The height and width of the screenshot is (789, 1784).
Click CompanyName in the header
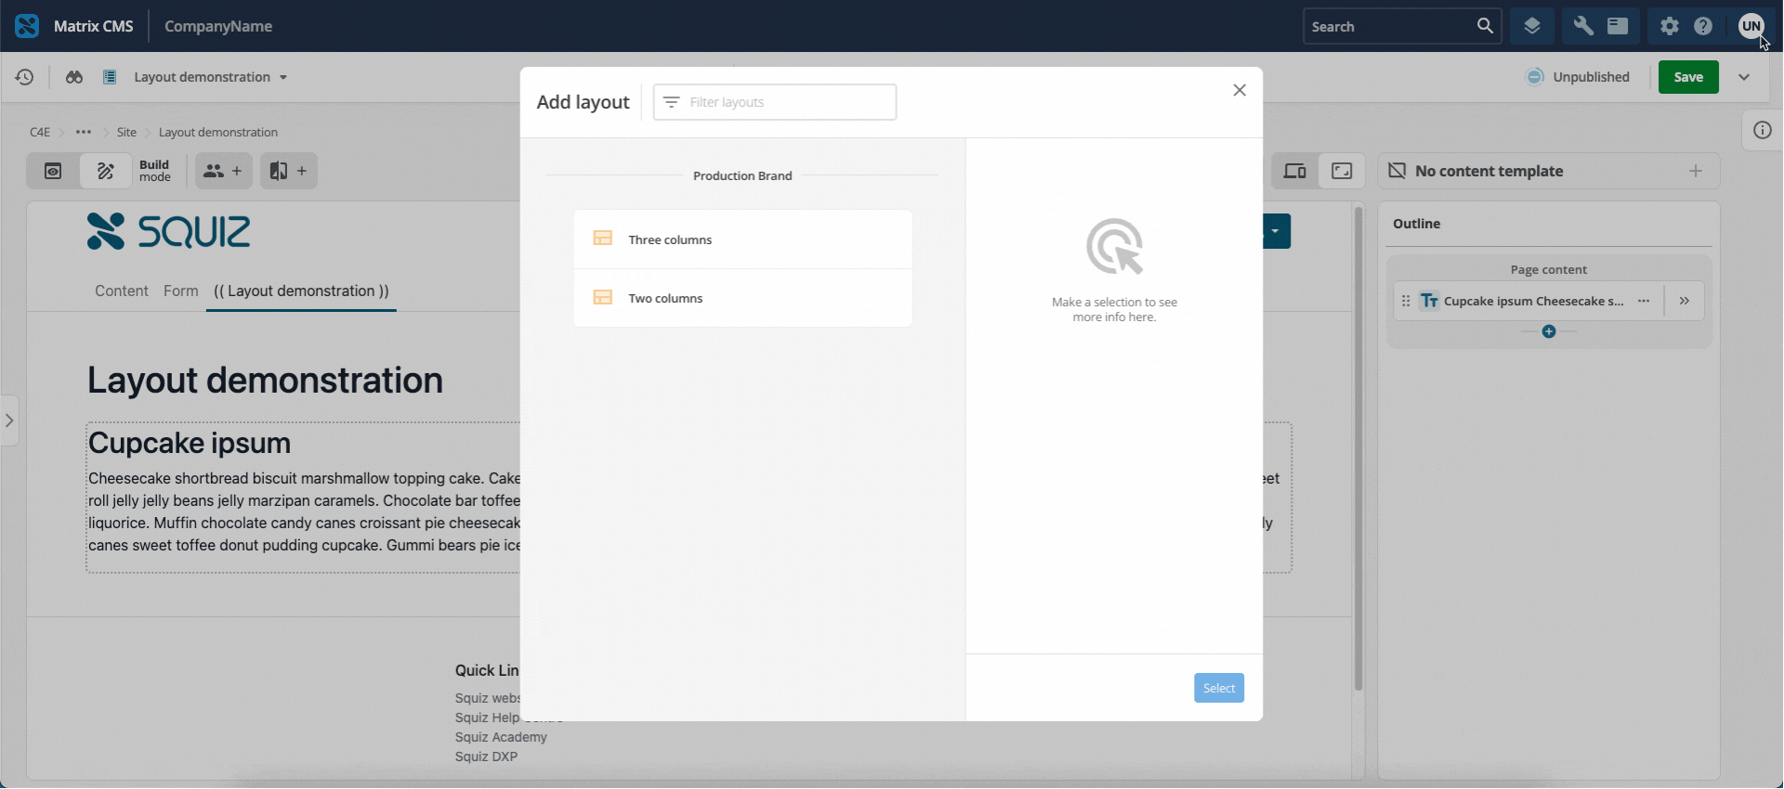click(x=218, y=26)
